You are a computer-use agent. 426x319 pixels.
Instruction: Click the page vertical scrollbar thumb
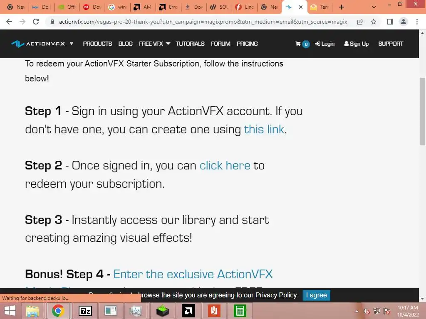(423, 111)
